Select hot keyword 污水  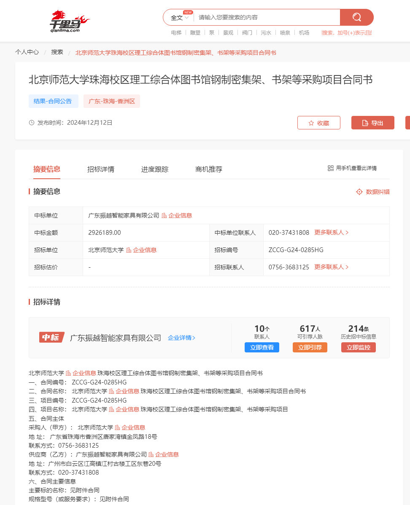[266, 32]
